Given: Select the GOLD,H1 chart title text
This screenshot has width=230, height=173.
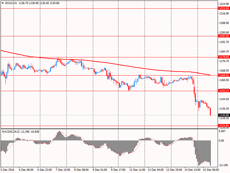Looking at the screenshot, I should tap(11, 3).
